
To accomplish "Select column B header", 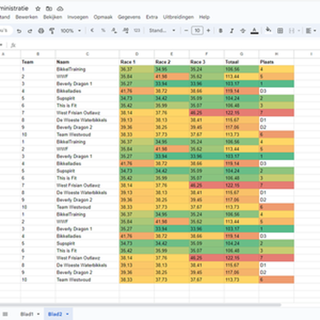I will pos(38,54).
